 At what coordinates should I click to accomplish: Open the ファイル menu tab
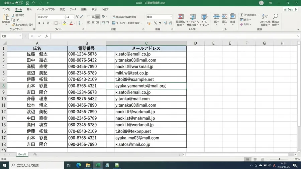6,9
